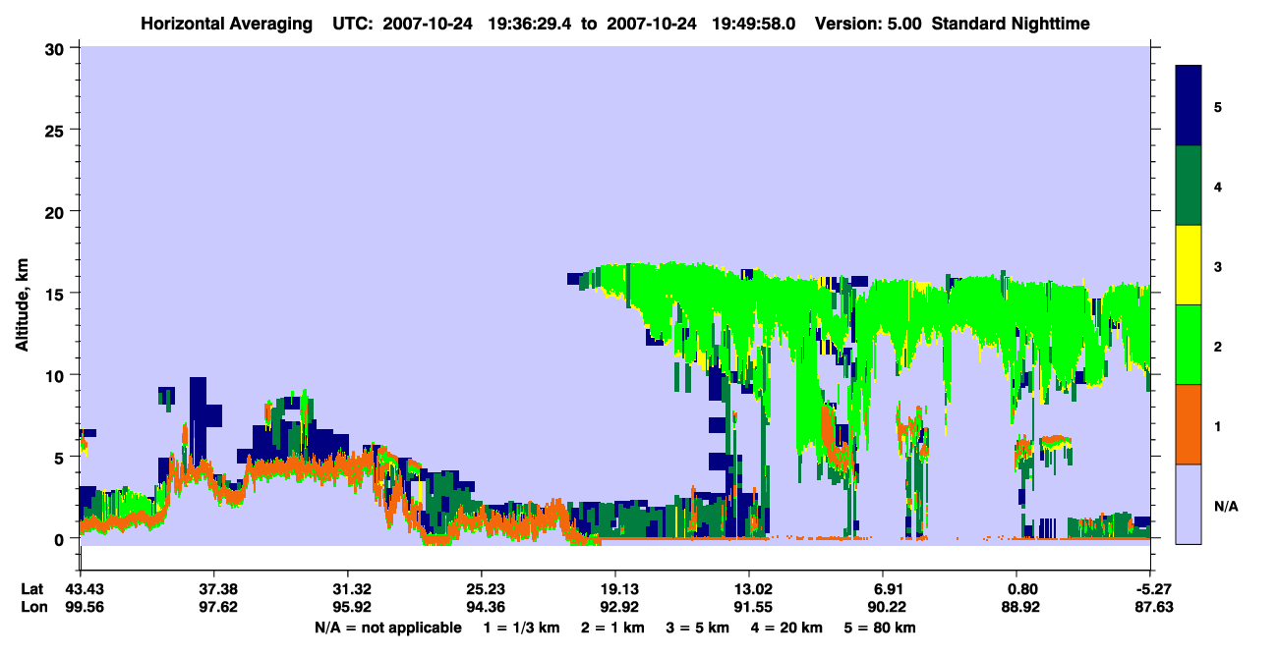Click latitude value 6.91
The height and width of the screenshot is (655, 1278).
pos(886,589)
